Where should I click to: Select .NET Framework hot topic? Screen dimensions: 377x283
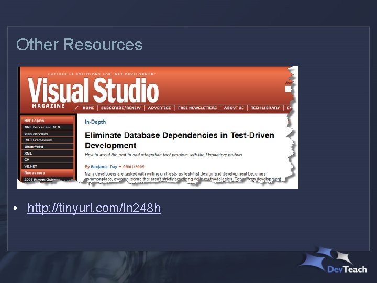tap(47, 140)
